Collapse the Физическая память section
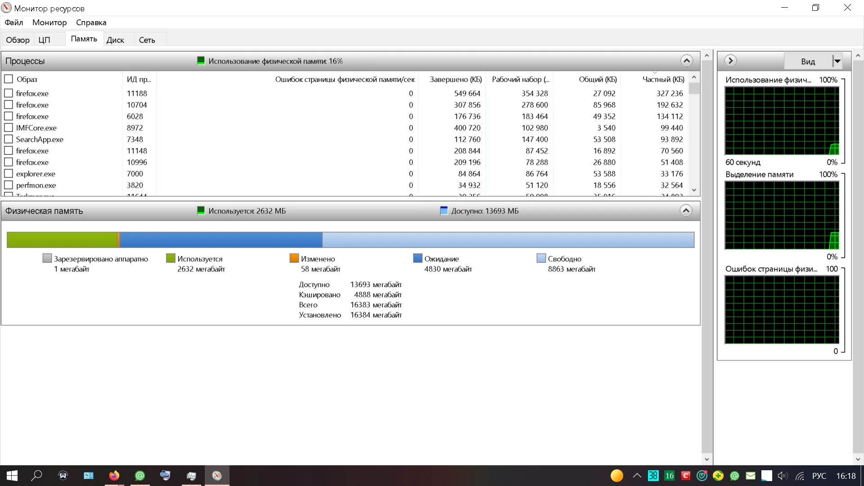The width and height of the screenshot is (864, 486). (686, 211)
